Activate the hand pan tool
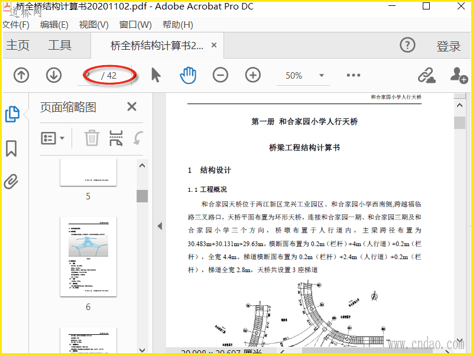The image size is (473, 355). [188, 75]
